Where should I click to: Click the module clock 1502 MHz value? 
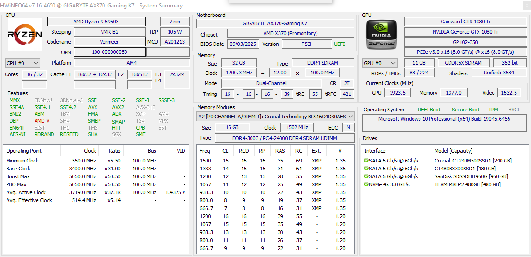[x=297, y=127]
